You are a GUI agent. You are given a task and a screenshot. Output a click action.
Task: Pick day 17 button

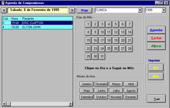[x=102, y=40]
